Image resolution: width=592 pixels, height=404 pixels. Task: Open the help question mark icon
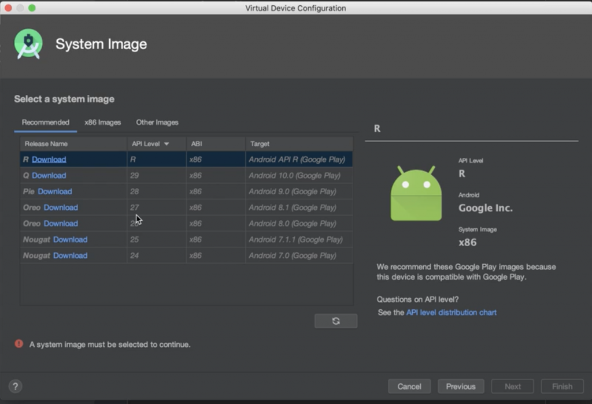[15, 386]
